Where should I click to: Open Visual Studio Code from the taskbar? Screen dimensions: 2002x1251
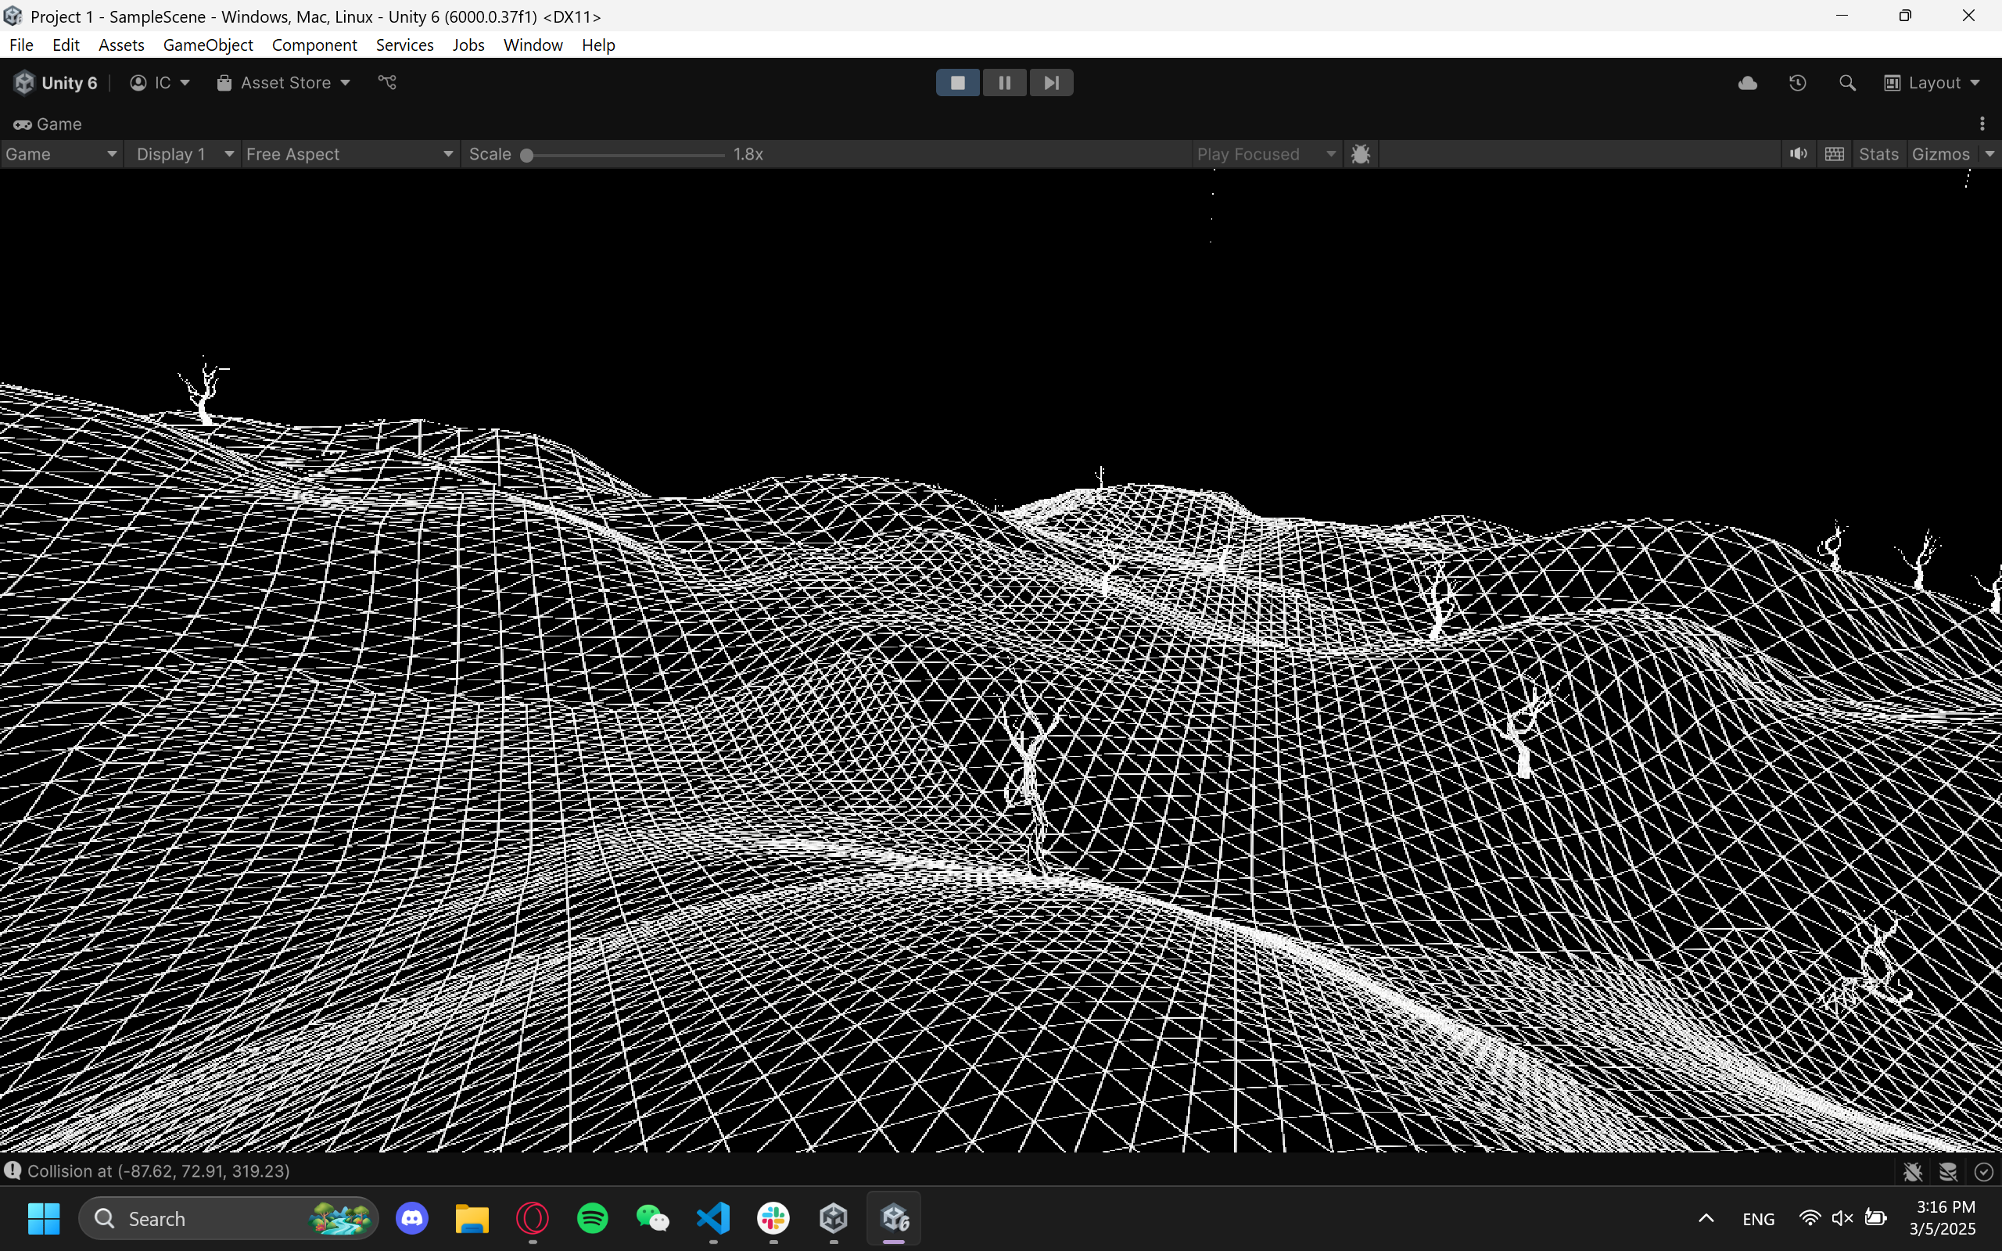713,1218
